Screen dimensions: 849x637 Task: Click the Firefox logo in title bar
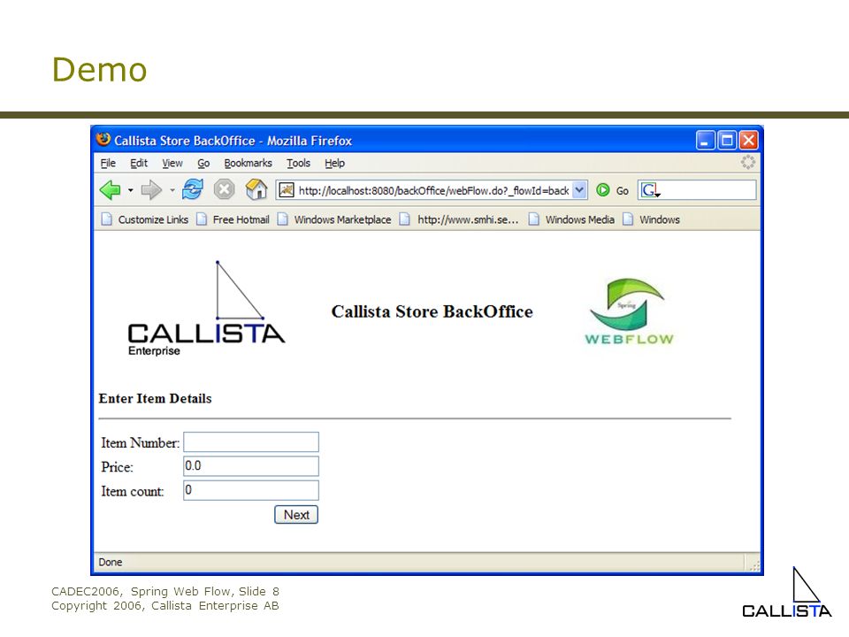pyautogui.click(x=103, y=140)
